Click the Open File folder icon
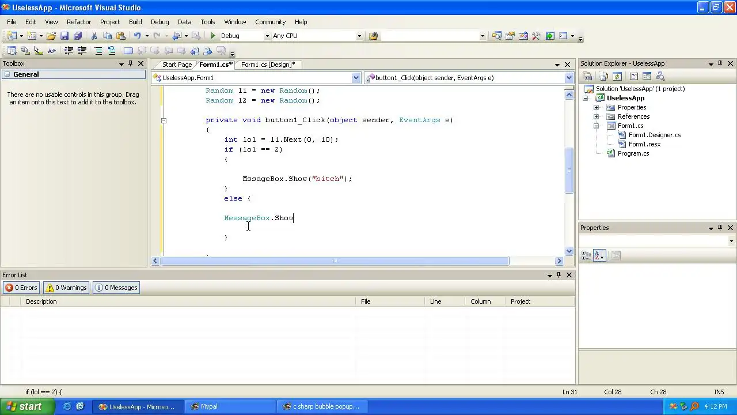The height and width of the screenshot is (415, 737). [51, 36]
